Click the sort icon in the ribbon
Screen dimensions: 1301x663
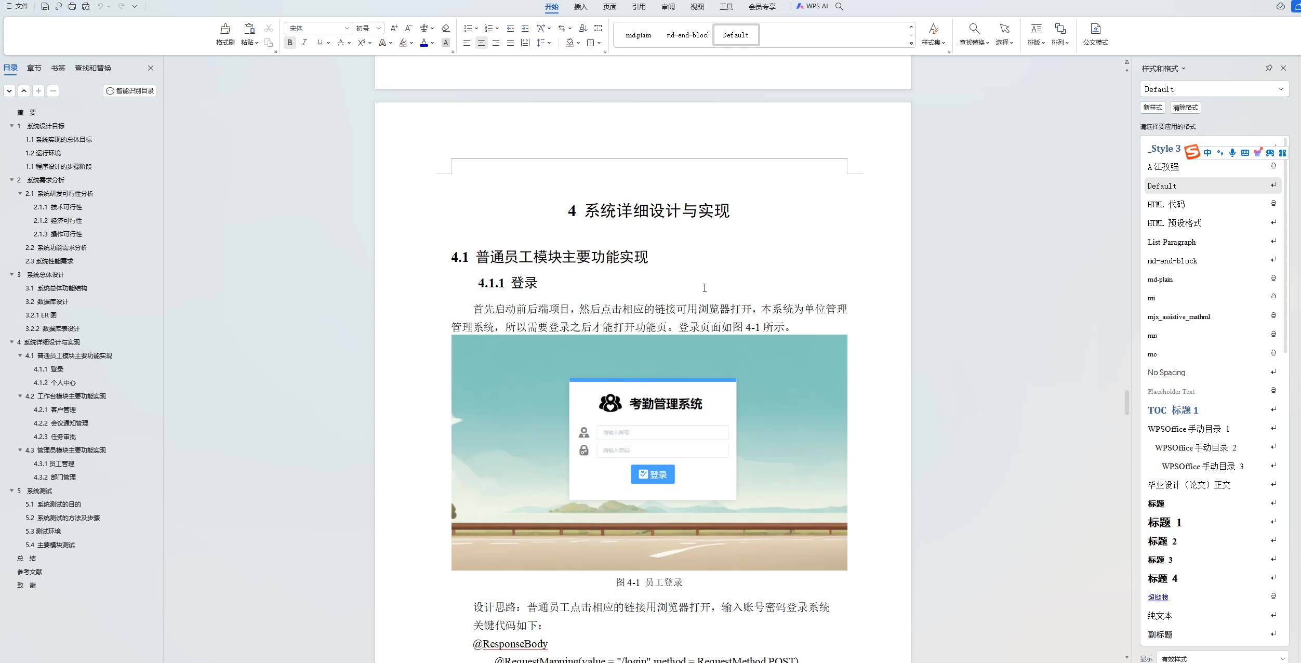pyautogui.click(x=583, y=28)
